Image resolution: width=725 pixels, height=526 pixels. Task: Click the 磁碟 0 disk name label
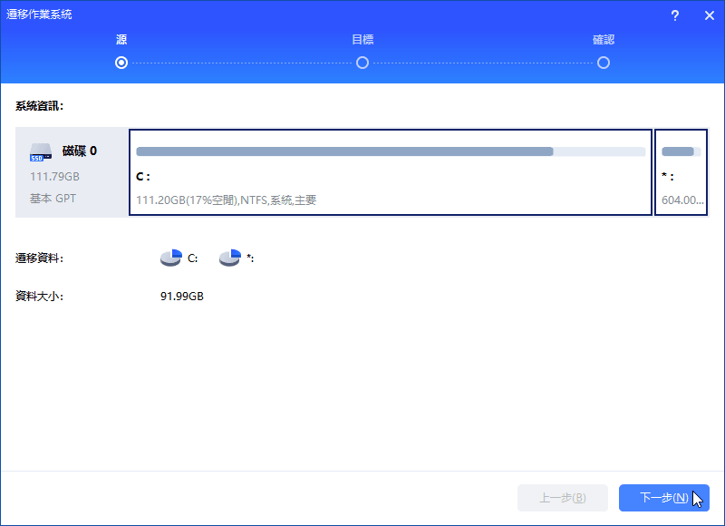click(x=80, y=151)
